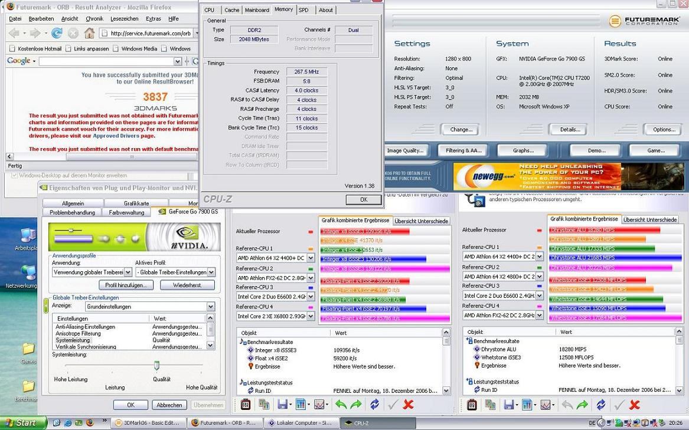The image size is (689, 430).
Task: Click green forward arrow, left Sandra toolbar
Action: coord(356,404)
